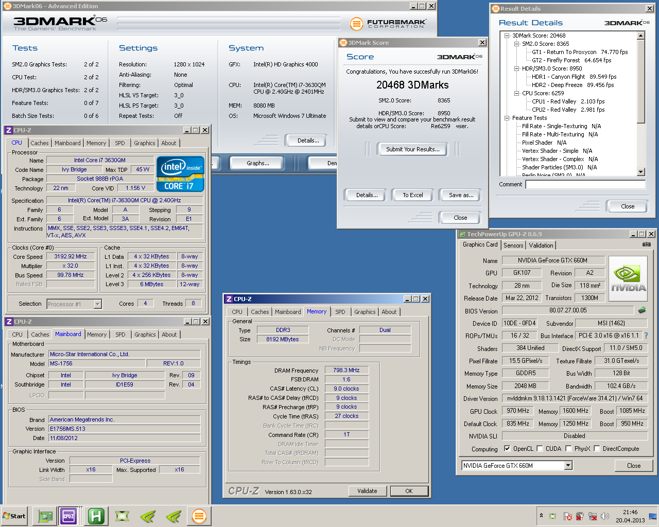Image resolution: width=659 pixels, height=527 pixels.
Task: Collapse the Feature Tests tree node
Action: coord(507,118)
